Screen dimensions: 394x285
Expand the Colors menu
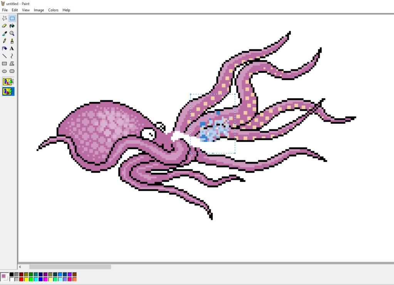(53, 10)
